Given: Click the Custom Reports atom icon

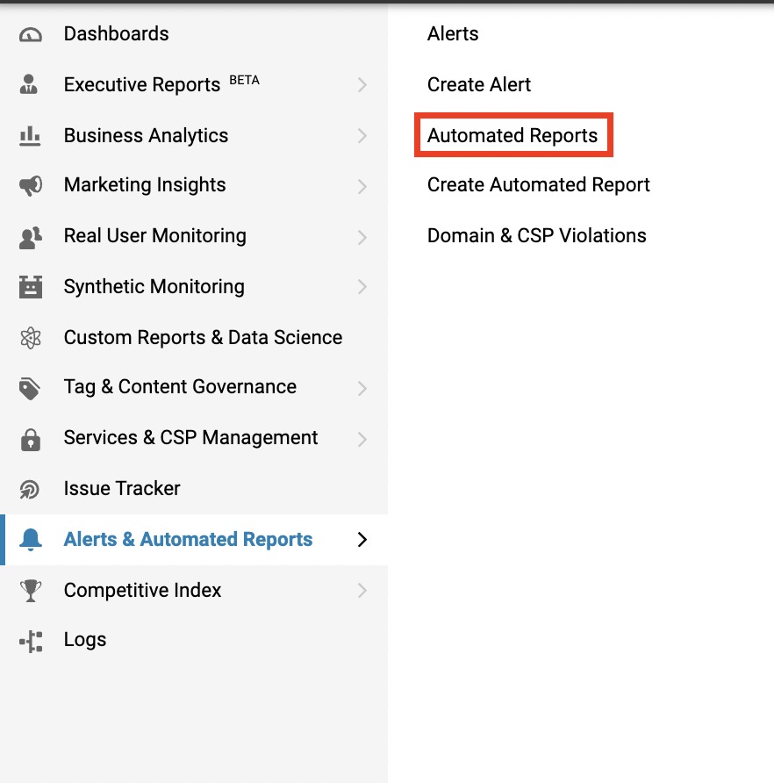Looking at the screenshot, I should coord(31,338).
